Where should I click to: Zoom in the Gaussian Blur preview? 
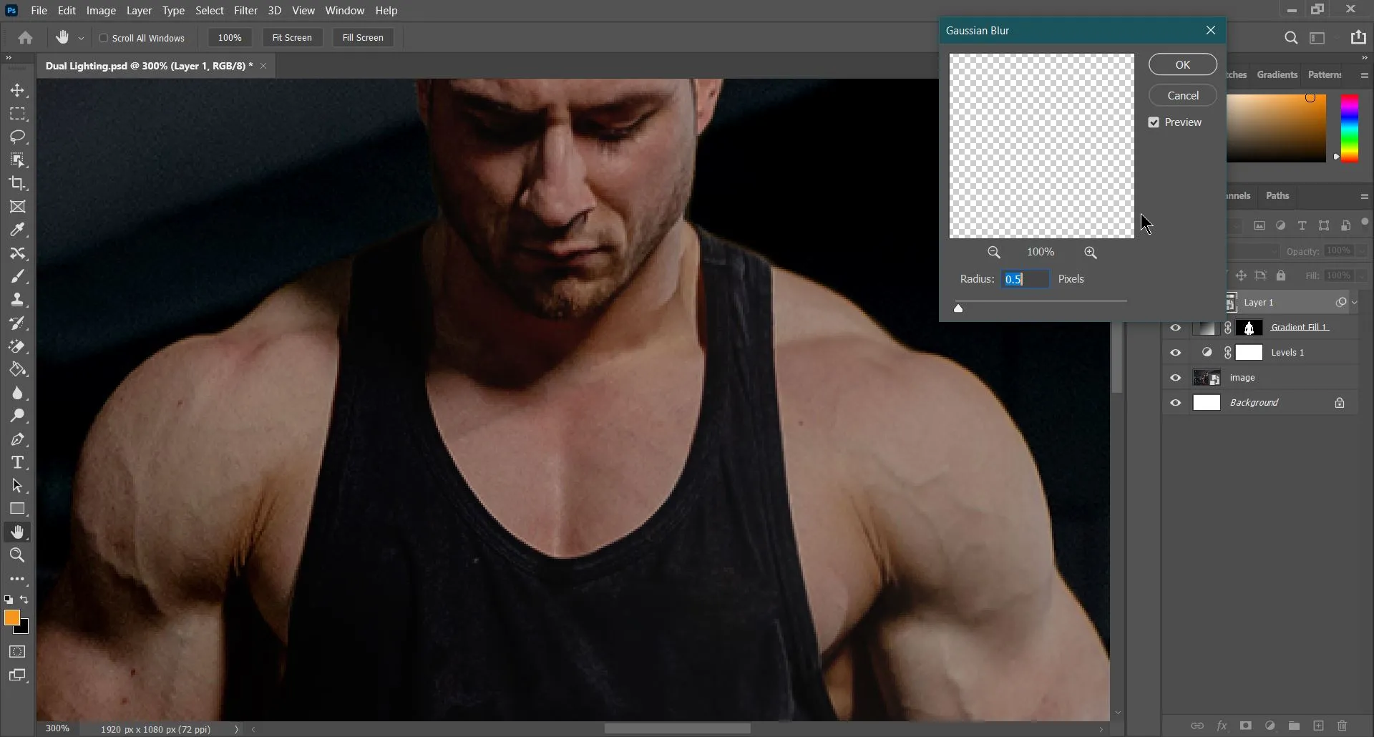coord(1091,253)
